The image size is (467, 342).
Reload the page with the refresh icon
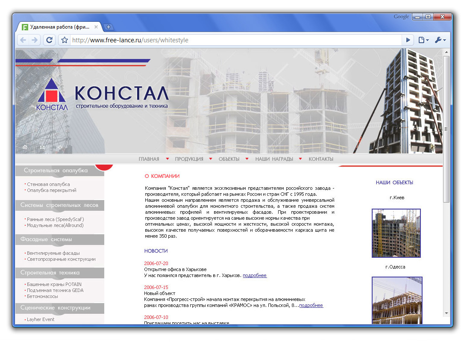[50, 40]
